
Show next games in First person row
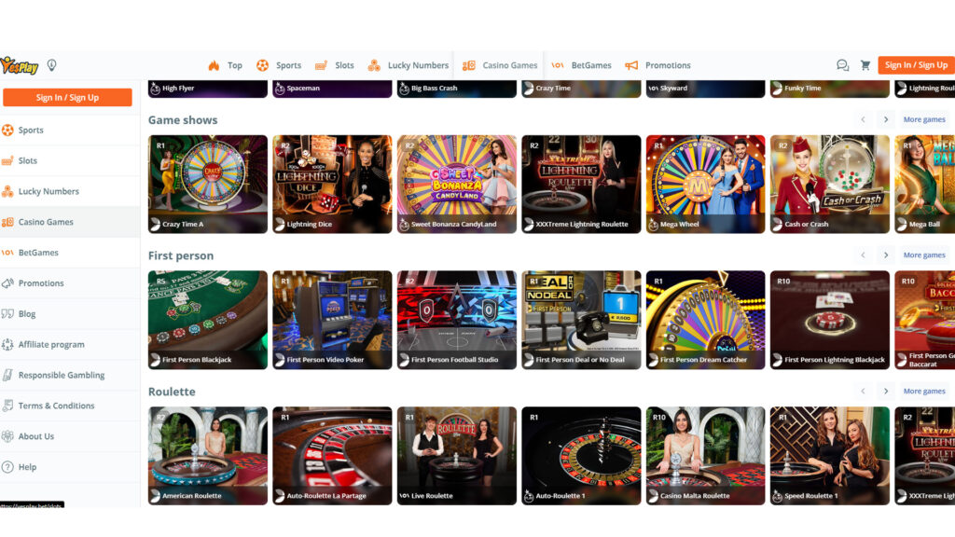pyautogui.click(x=886, y=255)
